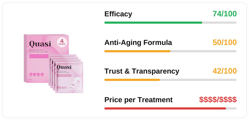Click the feature icons row on box
The height and width of the screenshot is (120, 249).
37,74
